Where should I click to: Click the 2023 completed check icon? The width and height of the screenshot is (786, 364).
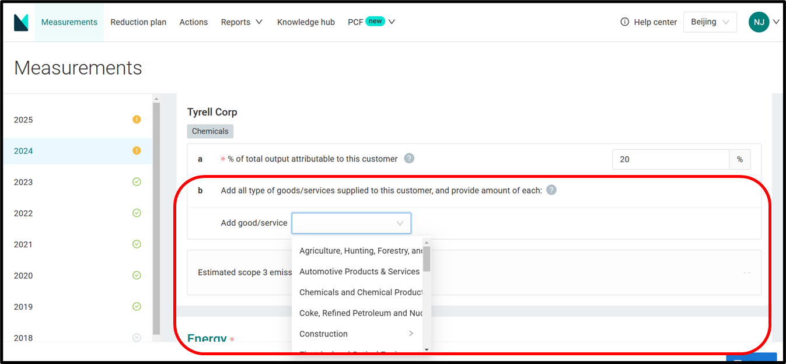click(137, 182)
